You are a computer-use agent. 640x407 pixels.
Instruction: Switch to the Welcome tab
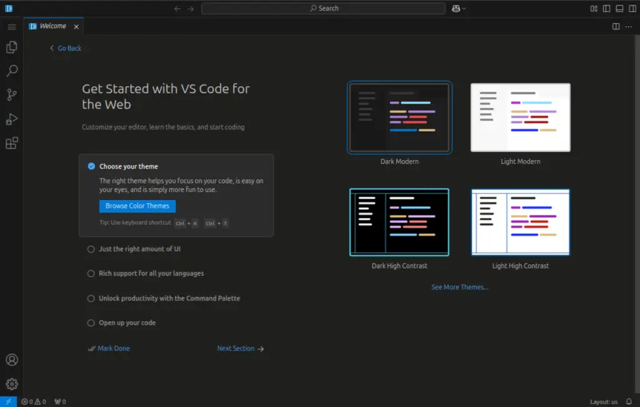53,26
